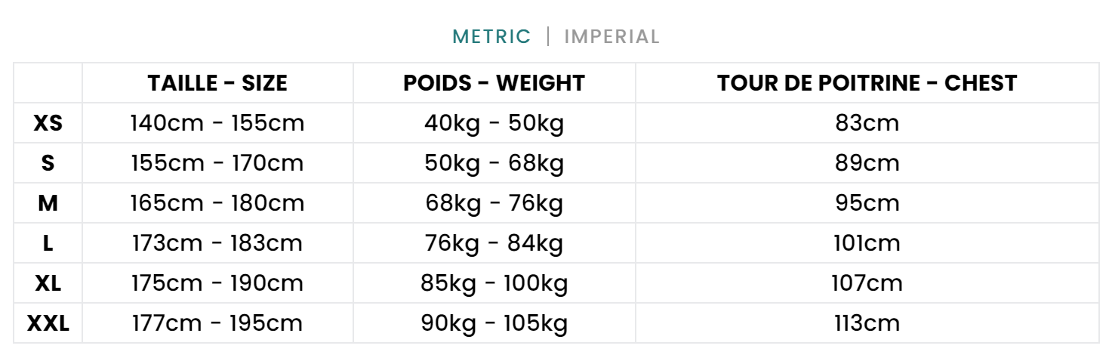Click the 50kg - 68kg weight cell
The height and width of the screenshot is (361, 1112).
click(494, 163)
